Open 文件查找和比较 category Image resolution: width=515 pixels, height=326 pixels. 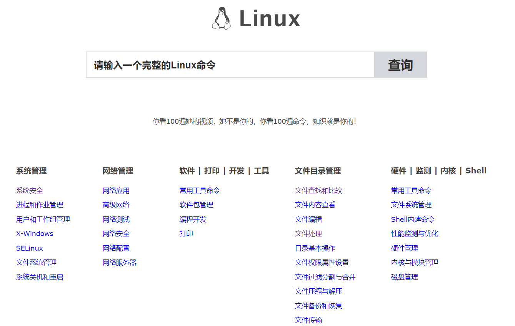pos(318,190)
